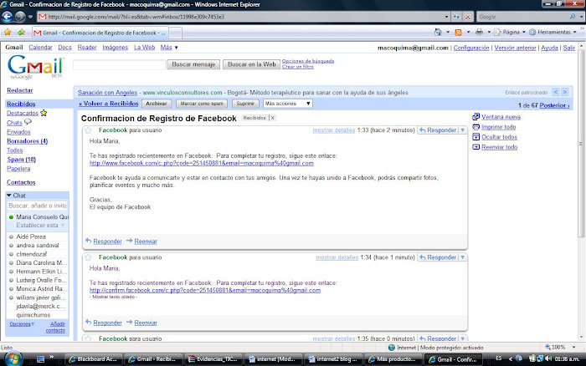
Task: Click the browser Back arrow button
Action: point(7,17)
